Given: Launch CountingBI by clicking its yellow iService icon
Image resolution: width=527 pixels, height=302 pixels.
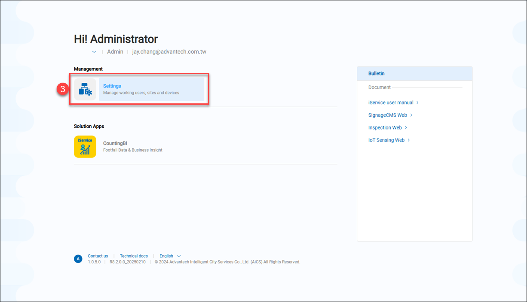Looking at the screenshot, I should [85, 146].
